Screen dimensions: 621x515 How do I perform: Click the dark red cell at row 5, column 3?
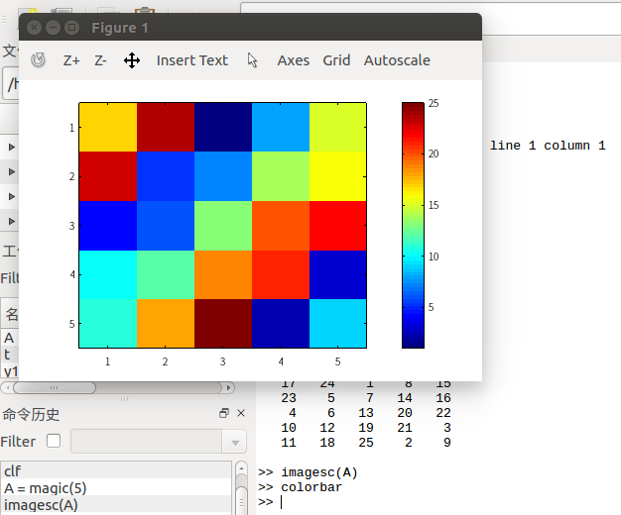point(223,324)
